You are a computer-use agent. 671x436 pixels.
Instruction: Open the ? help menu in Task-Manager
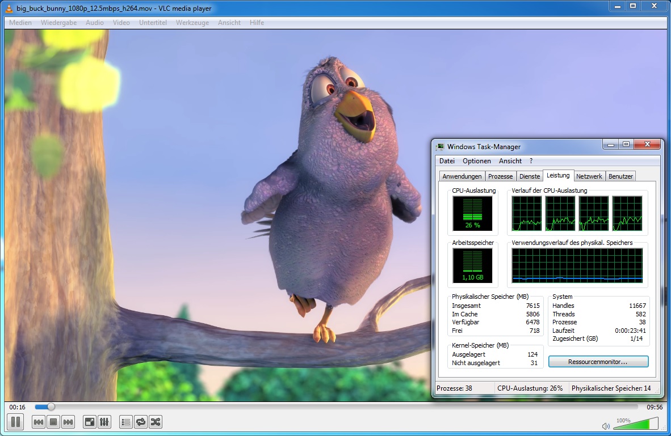(x=531, y=160)
